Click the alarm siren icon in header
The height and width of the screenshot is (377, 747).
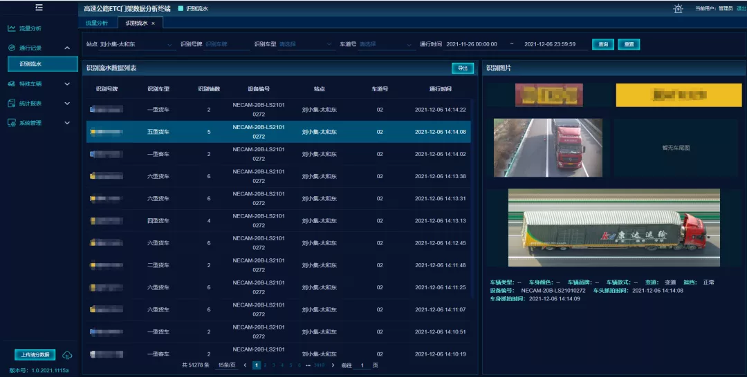677,8
